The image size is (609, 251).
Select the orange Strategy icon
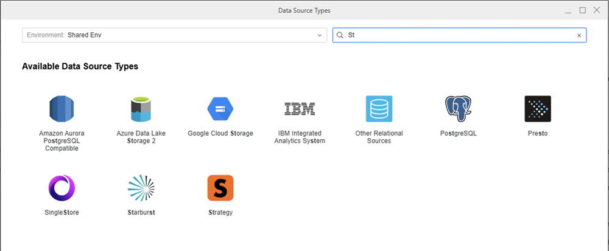pyautogui.click(x=220, y=188)
